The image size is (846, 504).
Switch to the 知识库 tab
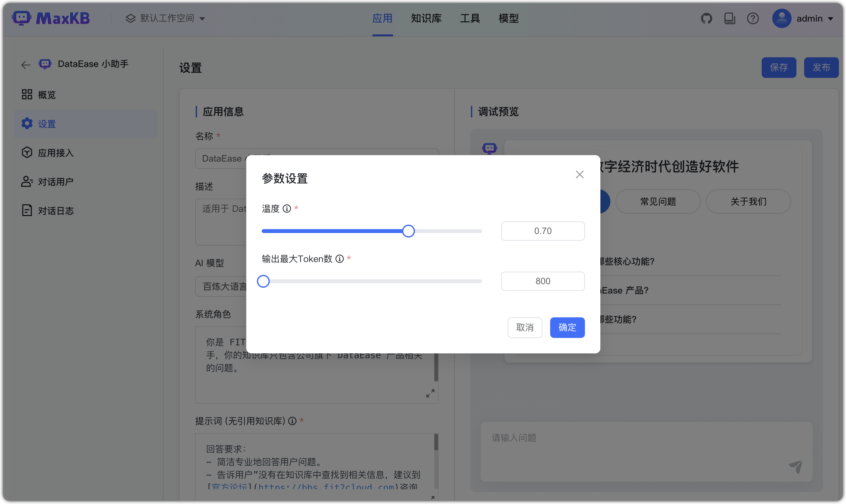coord(426,18)
